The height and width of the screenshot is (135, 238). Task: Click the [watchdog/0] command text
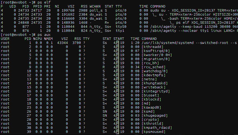coord(155,71)
